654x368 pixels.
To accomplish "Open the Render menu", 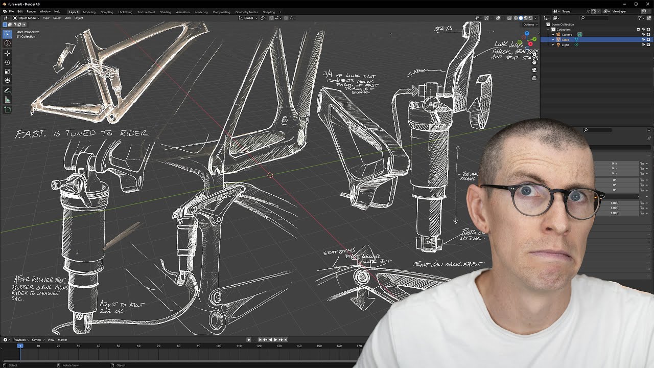I will point(31,11).
